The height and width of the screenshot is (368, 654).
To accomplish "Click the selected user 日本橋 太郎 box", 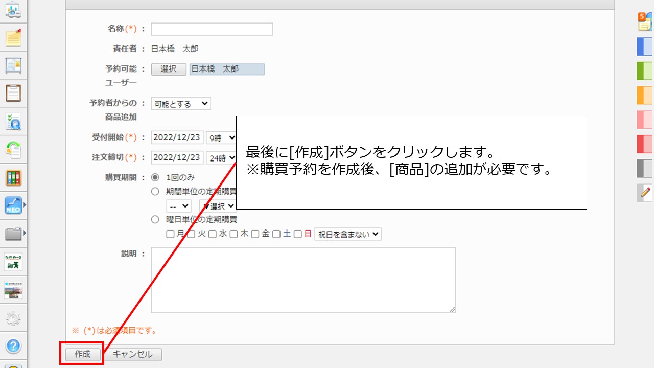I will pyautogui.click(x=227, y=69).
